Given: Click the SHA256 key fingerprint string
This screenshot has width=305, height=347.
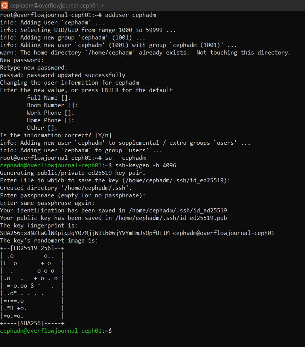Looking at the screenshot, I should click(x=85, y=233).
